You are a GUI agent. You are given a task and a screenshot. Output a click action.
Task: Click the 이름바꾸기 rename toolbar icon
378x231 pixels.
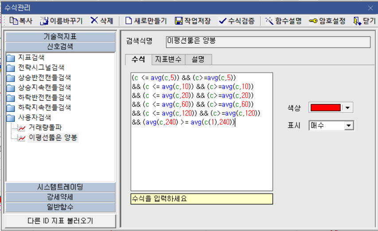44,21
